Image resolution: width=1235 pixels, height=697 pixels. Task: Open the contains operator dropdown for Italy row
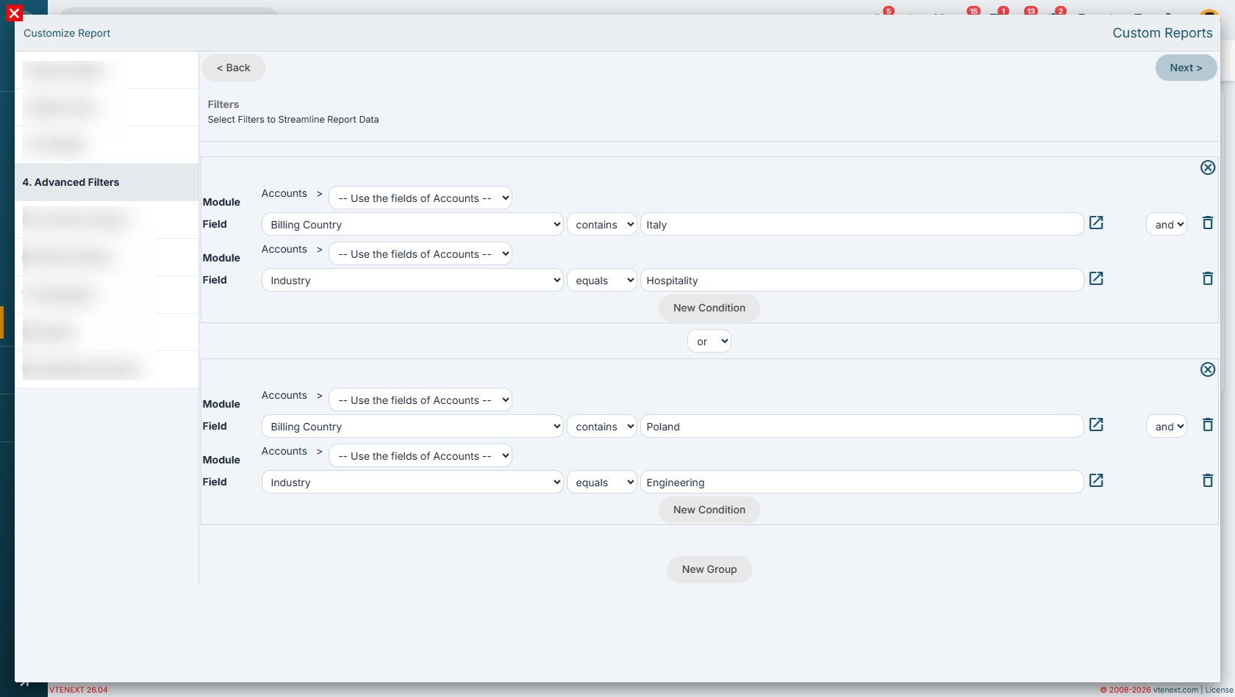point(601,225)
